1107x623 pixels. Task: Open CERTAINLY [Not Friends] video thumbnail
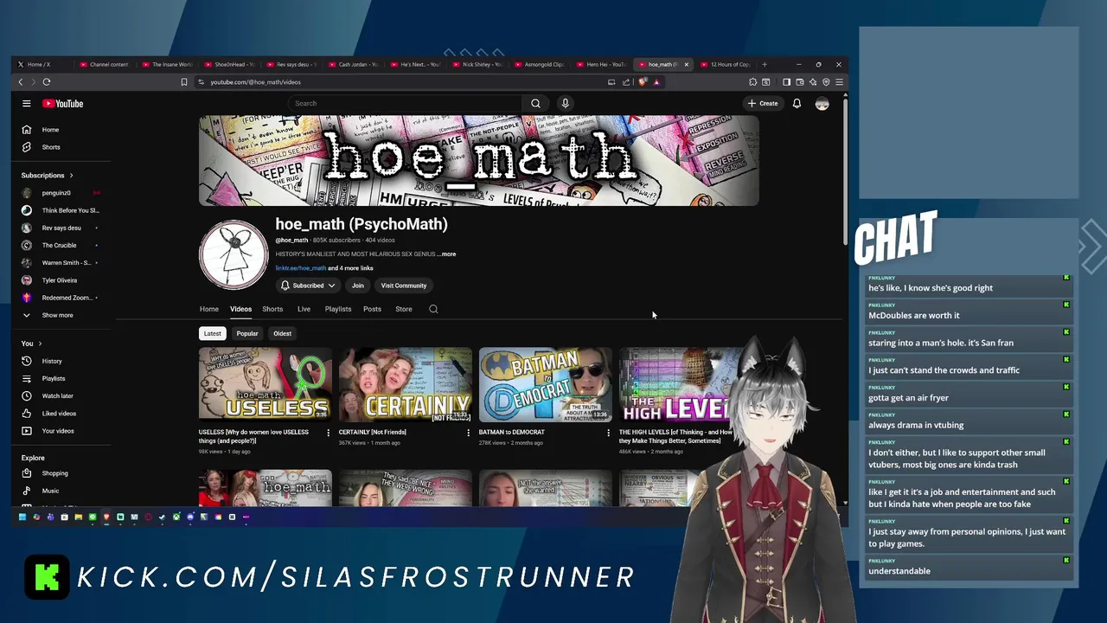tap(406, 384)
